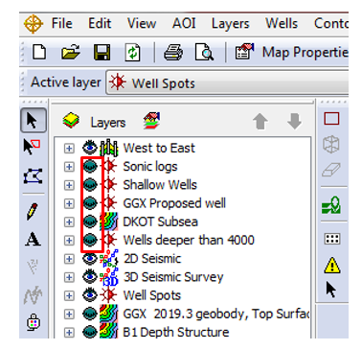
Task: Toggle visibility of Well Spots layer
Action: coord(90,295)
